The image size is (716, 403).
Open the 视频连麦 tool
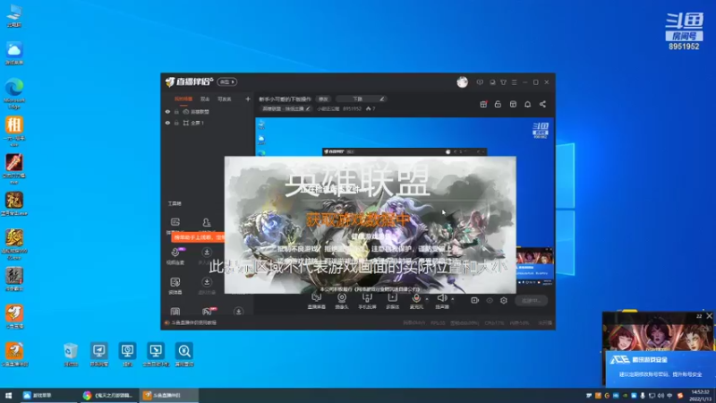coord(175,256)
